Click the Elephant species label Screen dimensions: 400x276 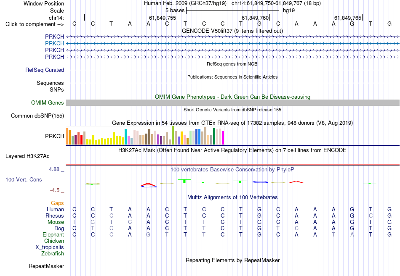[53, 234]
